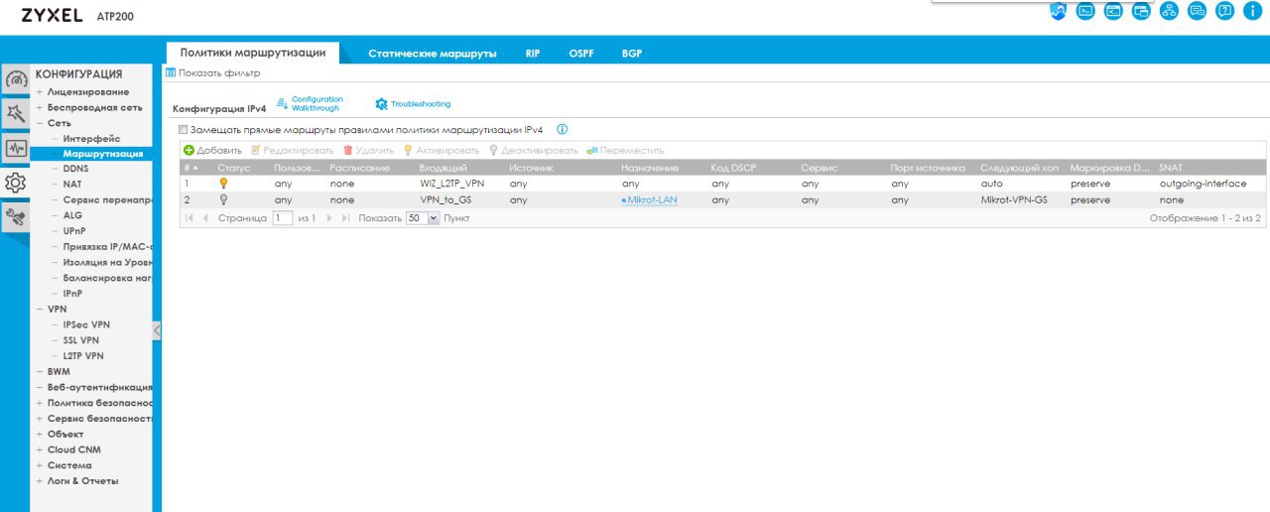This screenshot has width=1270, height=512.
Task: Open the Dashboard gauge sidebar icon
Action: click(15, 79)
